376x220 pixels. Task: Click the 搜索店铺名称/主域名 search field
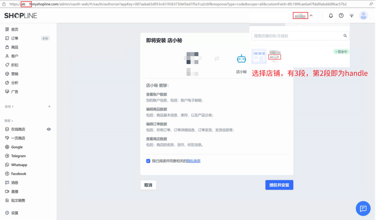300,36
